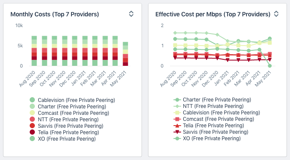
Task: Click the XO legend circle in Monthly Costs
Action: coord(32,139)
